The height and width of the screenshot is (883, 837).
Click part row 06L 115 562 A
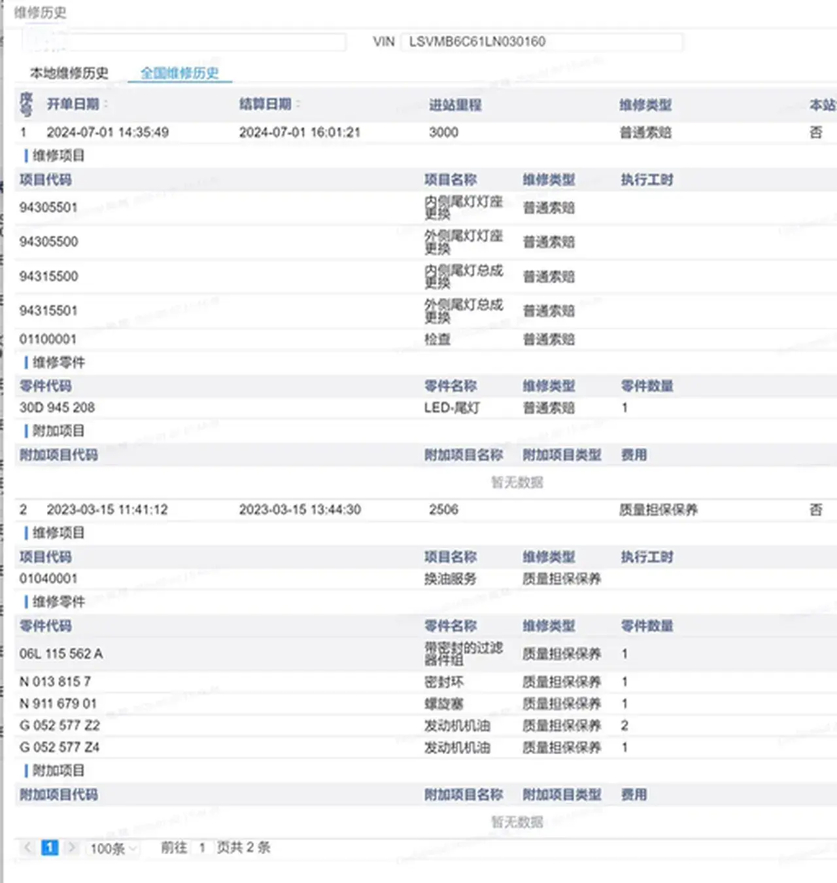coord(61,653)
